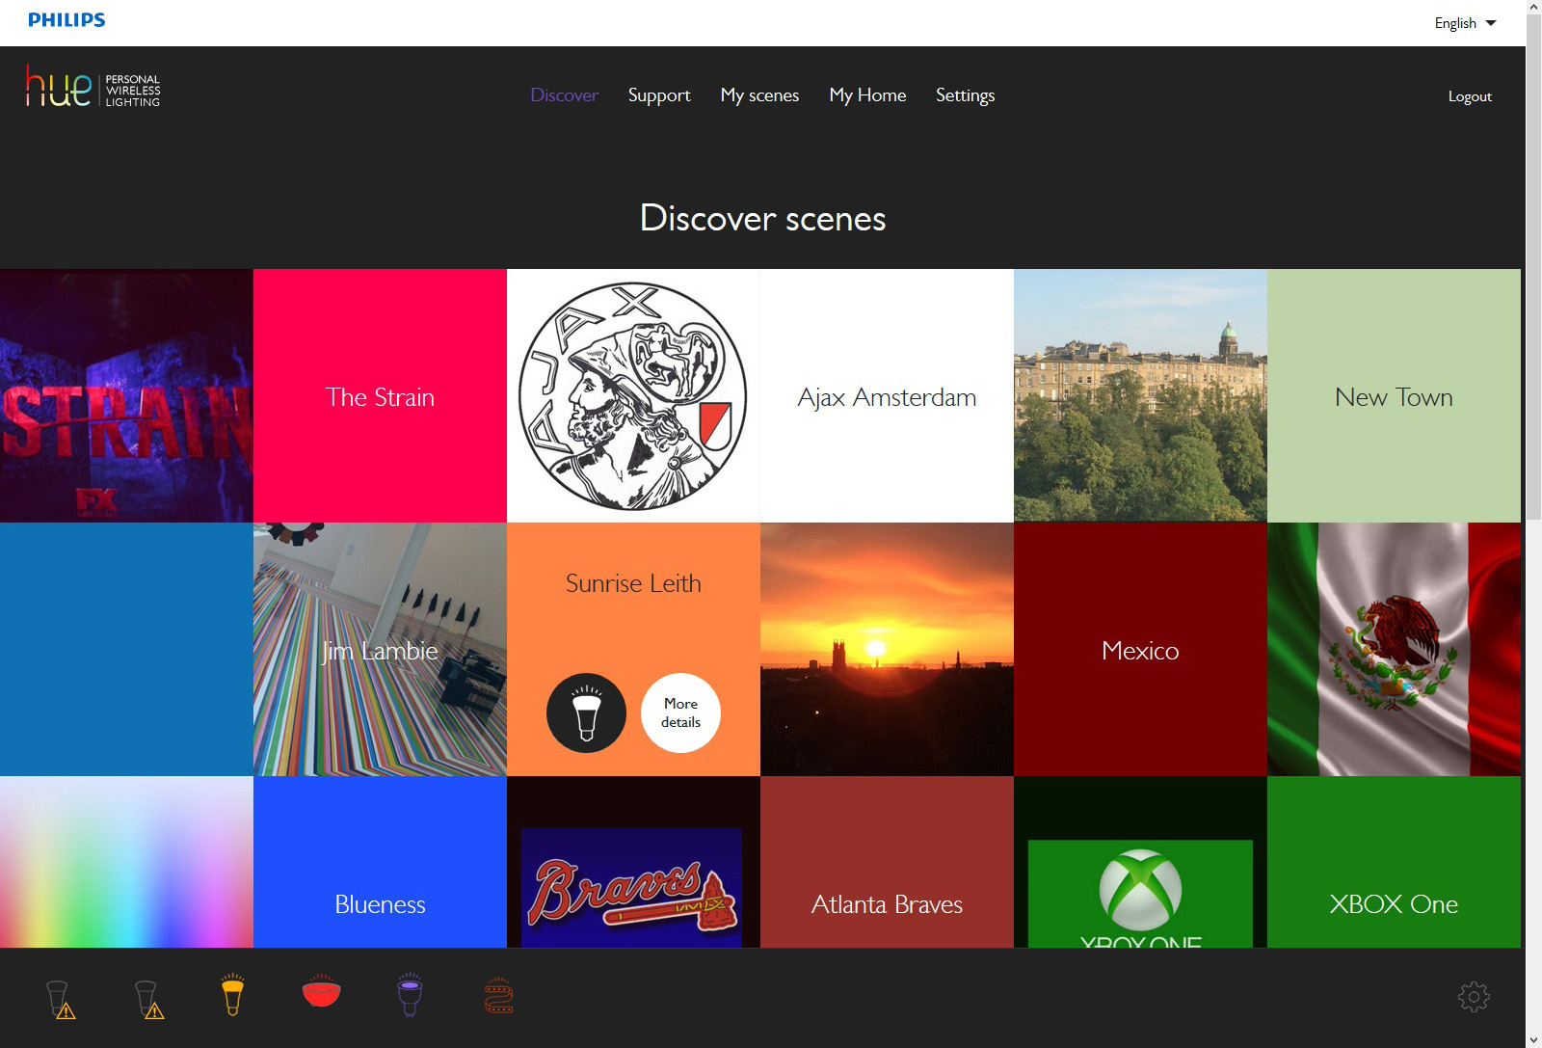Open the bottom bar settings gear
This screenshot has width=1542, height=1048.
(1474, 996)
